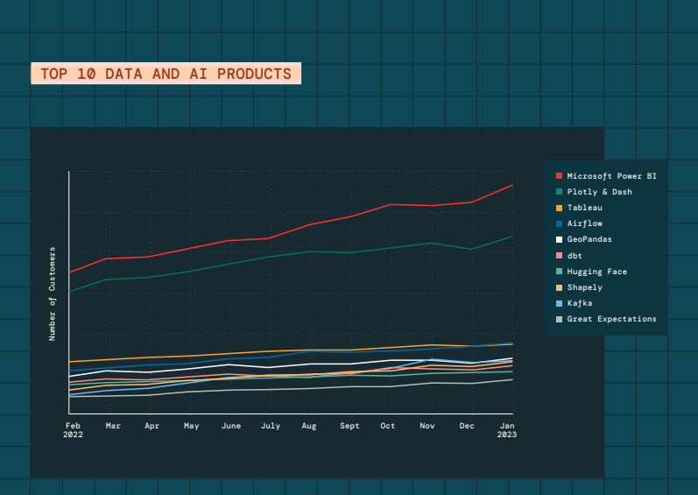Select the "Tableau" legend label
The width and height of the screenshot is (698, 495).
pos(584,208)
